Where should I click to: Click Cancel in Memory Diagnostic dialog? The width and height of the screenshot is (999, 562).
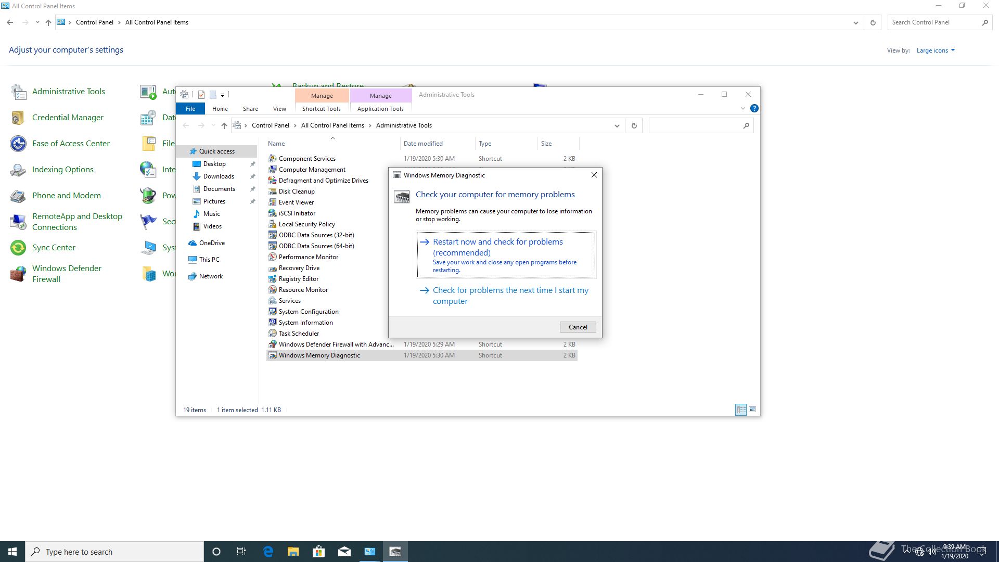tap(578, 327)
